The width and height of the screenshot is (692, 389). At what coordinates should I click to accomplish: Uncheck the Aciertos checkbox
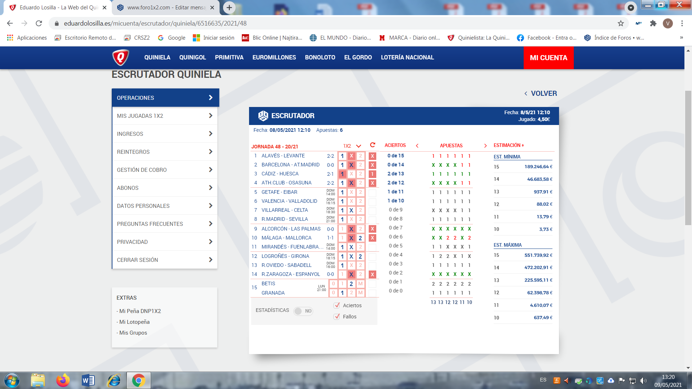(x=337, y=305)
